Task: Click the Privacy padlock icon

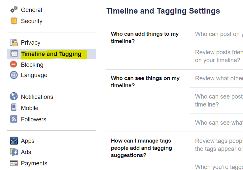Action: pyautogui.click(x=14, y=43)
